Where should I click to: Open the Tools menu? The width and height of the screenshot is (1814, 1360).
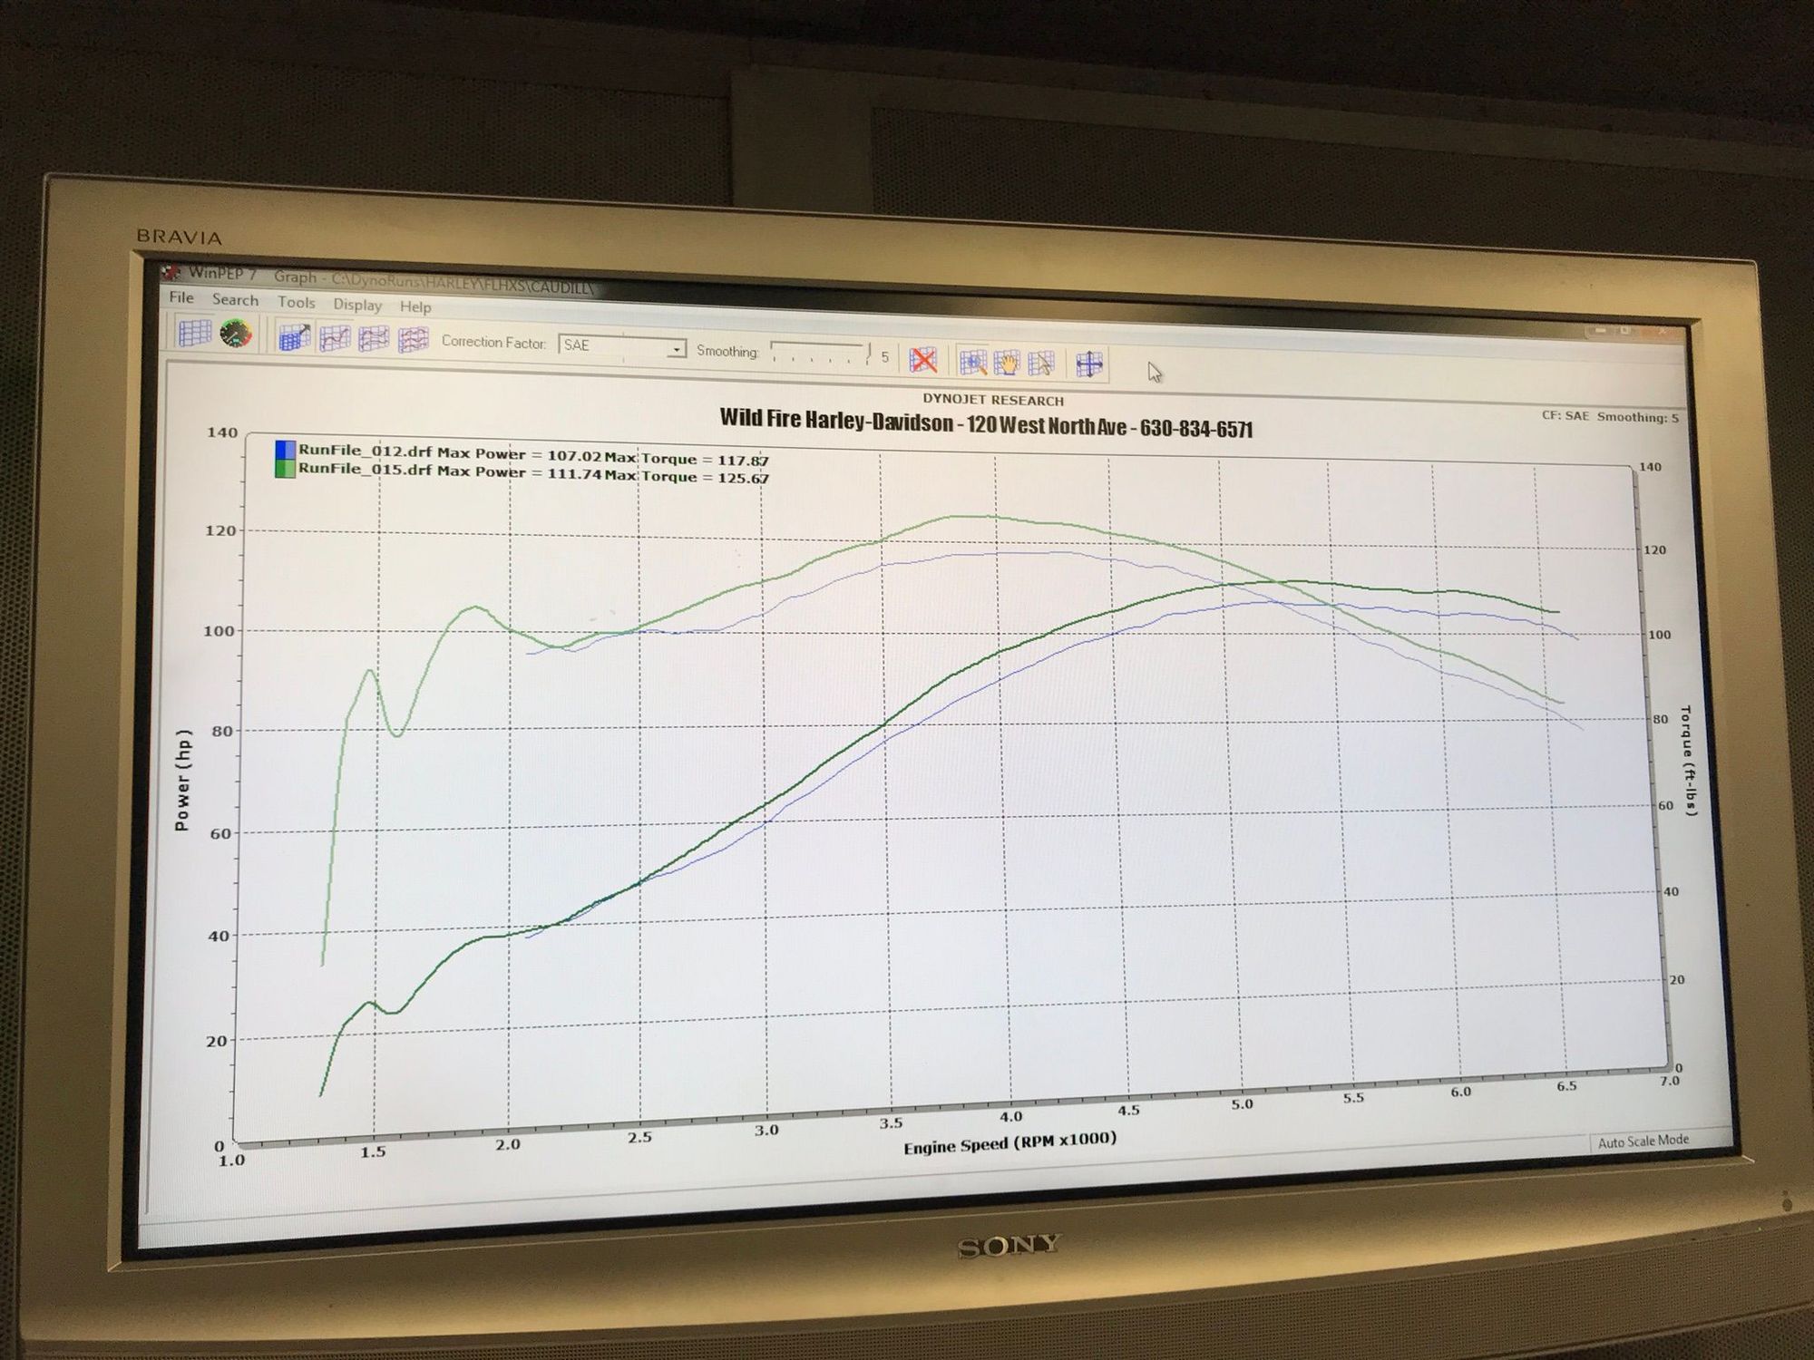tap(296, 302)
